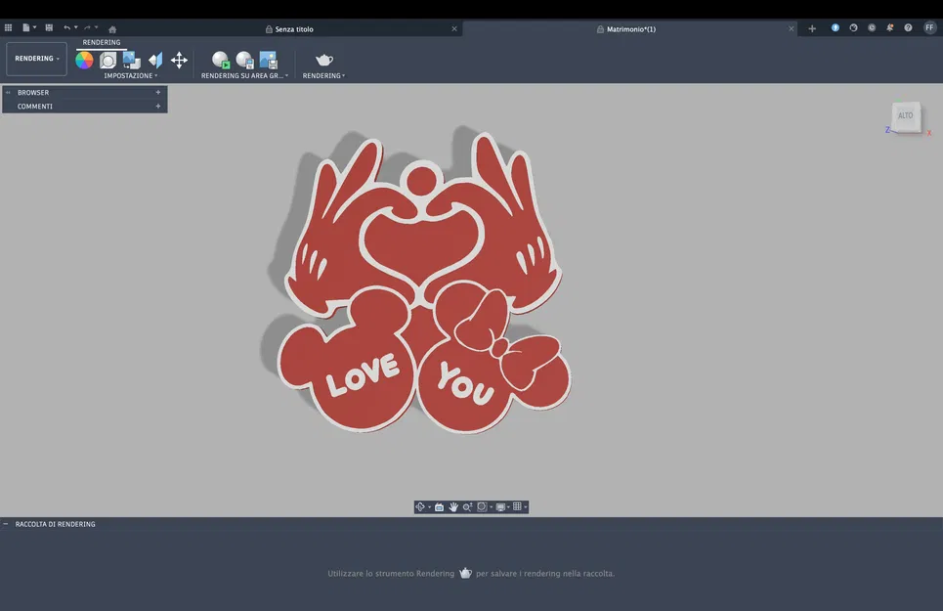
Task: Select the Pan hand tool
Action: [x=453, y=507]
